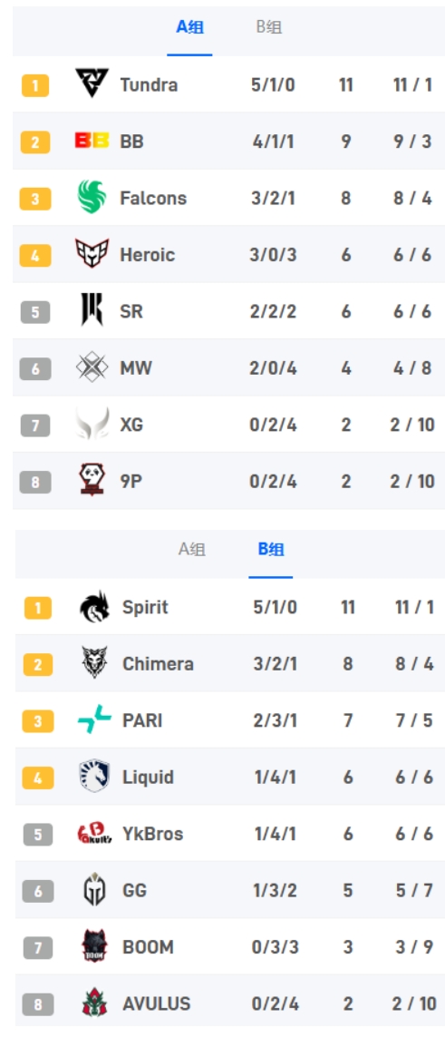The height and width of the screenshot is (1037, 445).
Task: Open the GG team name link
Action: (x=135, y=890)
